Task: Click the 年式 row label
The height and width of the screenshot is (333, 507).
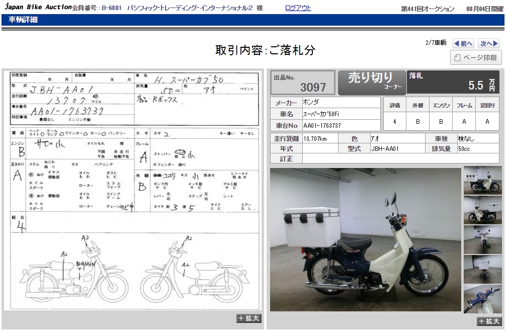Action: click(286, 149)
